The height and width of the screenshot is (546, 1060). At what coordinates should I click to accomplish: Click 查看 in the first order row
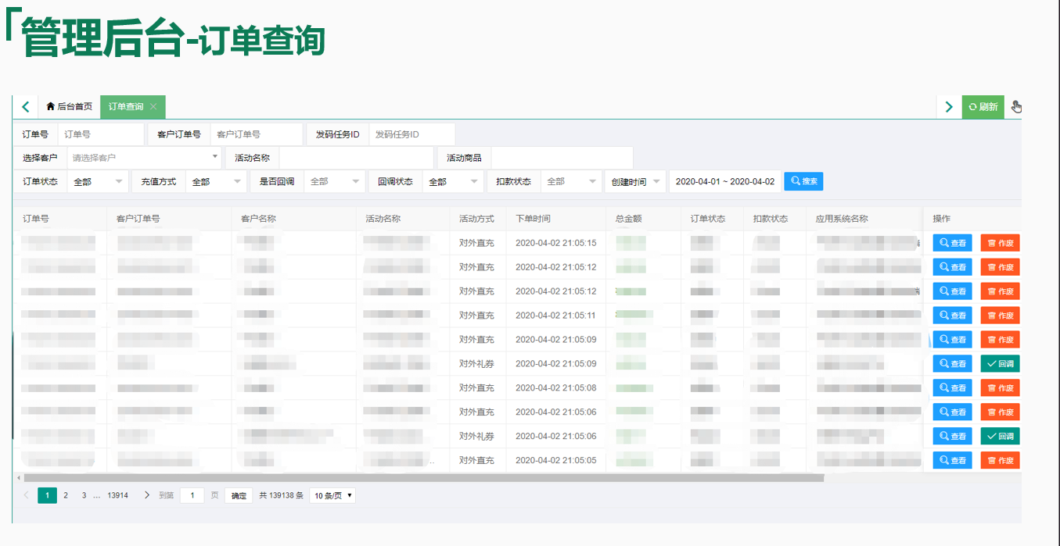click(952, 244)
